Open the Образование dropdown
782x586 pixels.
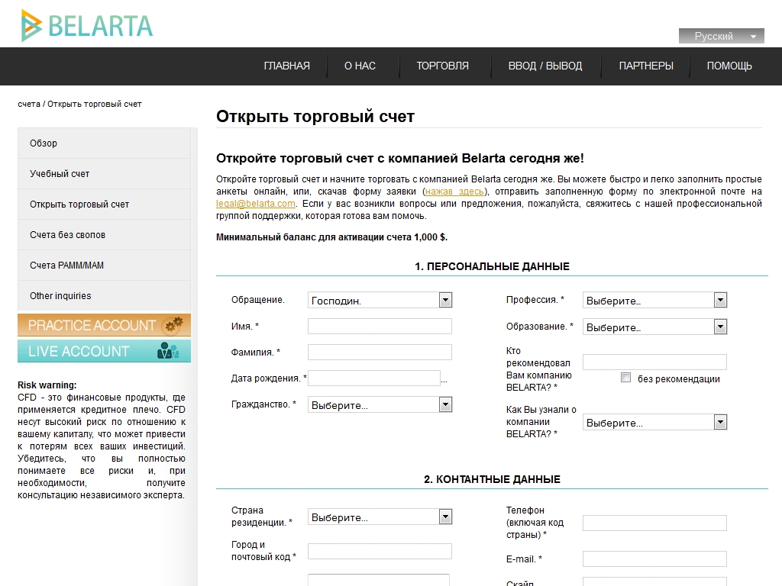[x=720, y=327]
